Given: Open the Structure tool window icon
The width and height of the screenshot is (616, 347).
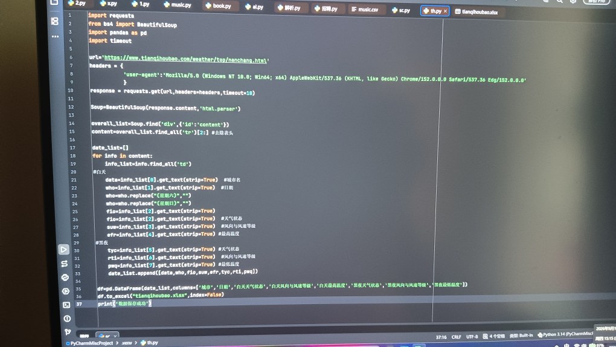Looking at the screenshot, I should 54,21.
